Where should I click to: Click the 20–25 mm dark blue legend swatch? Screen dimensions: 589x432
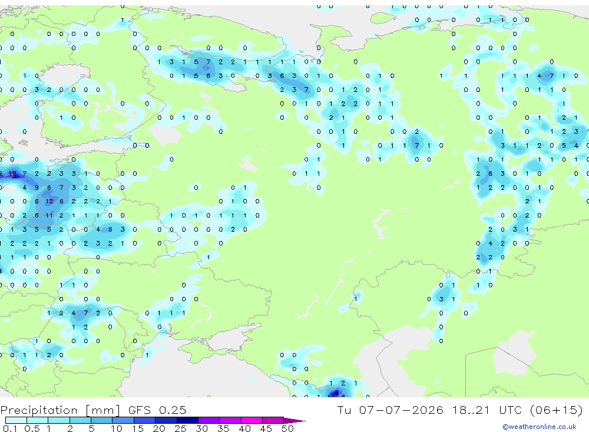[166, 420]
